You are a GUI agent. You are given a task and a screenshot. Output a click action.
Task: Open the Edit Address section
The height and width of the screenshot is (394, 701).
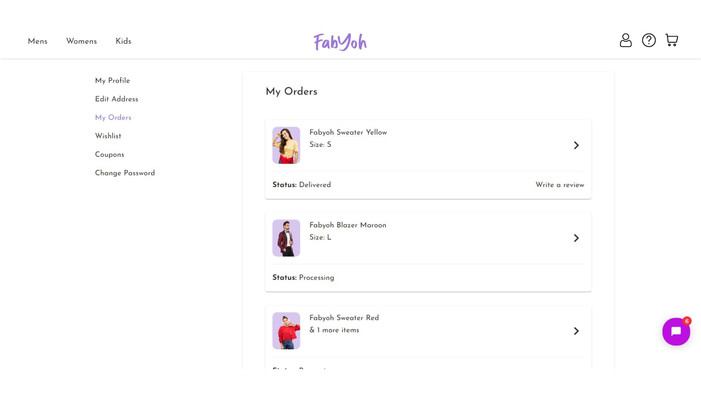pos(116,99)
